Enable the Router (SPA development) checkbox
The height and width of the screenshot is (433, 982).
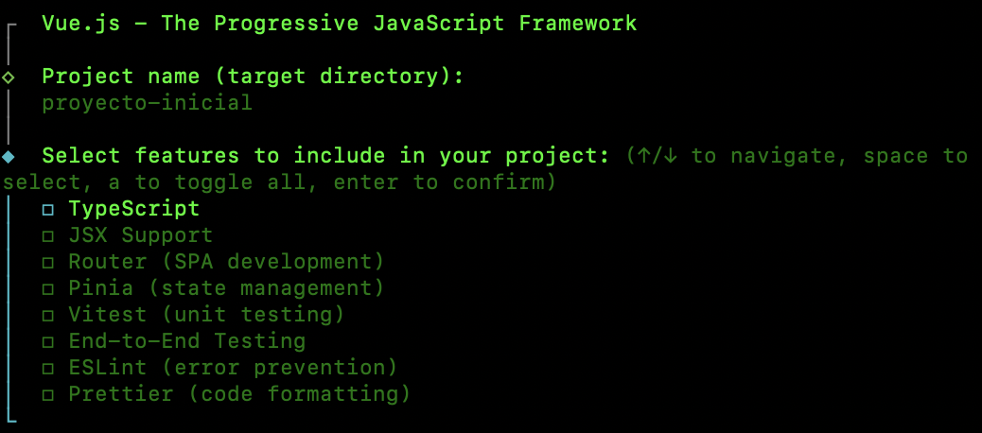pos(48,263)
